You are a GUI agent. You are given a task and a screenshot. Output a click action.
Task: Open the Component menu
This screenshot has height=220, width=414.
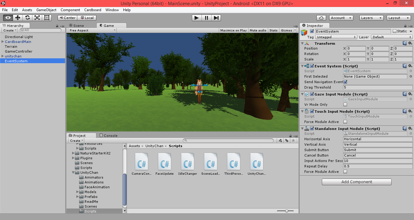click(x=70, y=10)
